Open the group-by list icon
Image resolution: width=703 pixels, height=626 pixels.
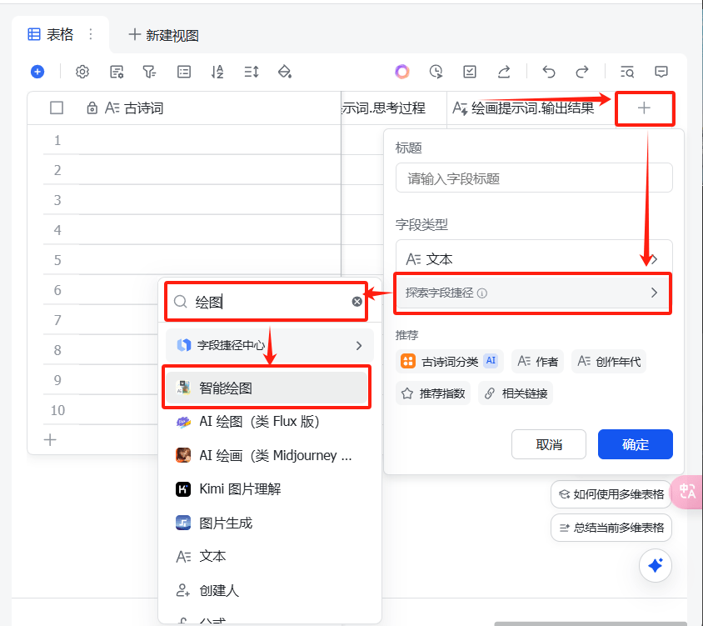click(x=184, y=72)
